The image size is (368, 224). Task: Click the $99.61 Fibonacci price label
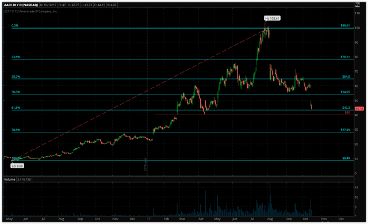(x=345, y=25)
